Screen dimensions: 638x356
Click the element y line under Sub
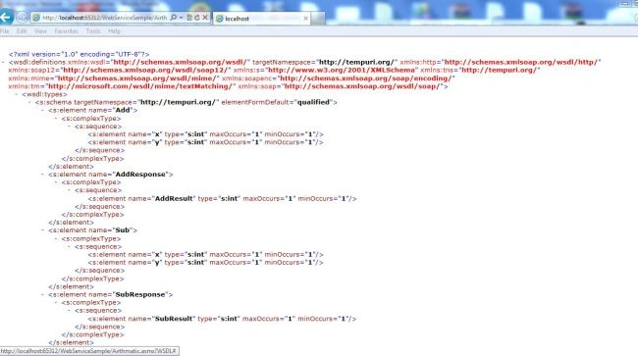[x=206, y=263]
